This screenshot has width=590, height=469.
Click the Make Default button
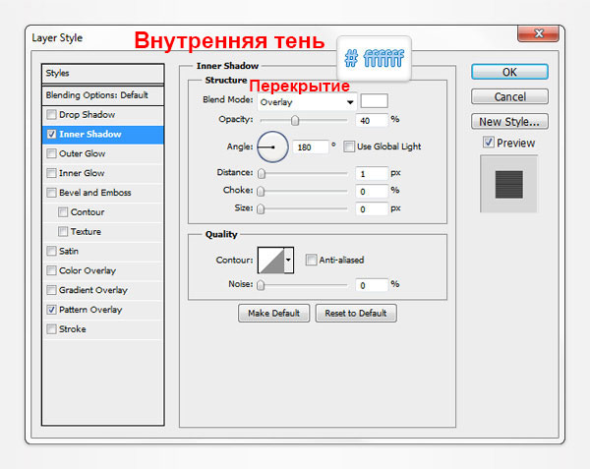(273, 313)
